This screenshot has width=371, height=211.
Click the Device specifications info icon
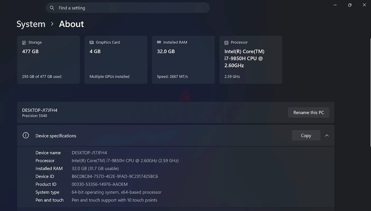point(26,136)
